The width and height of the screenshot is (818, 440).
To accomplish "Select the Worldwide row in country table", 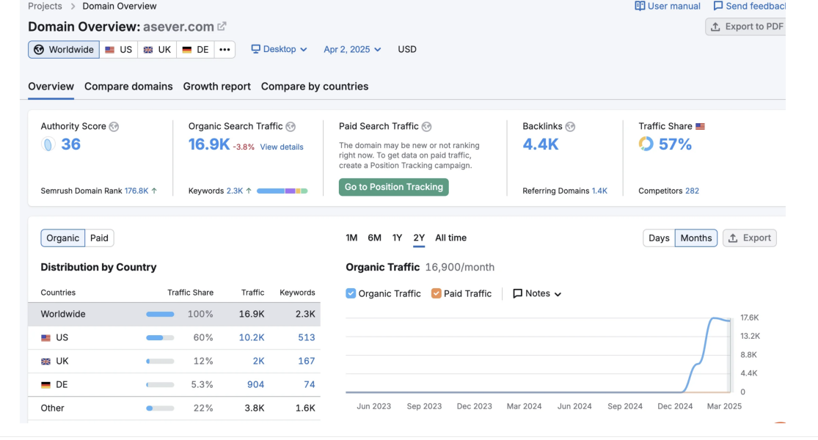I will (175, 315).
